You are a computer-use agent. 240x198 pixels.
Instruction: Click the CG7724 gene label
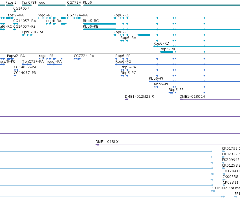[74, 3]
